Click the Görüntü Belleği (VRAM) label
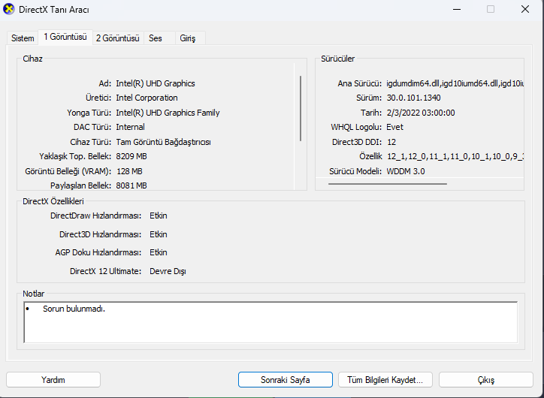 (68, 171)
